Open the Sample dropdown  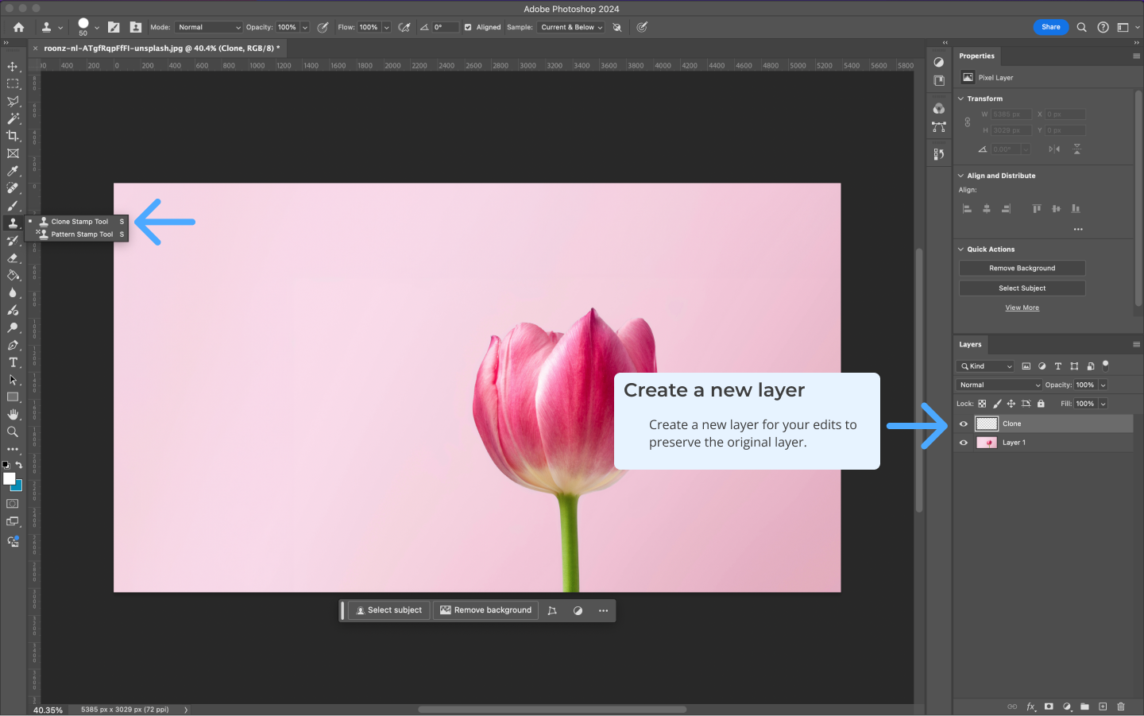click(571, 27)
